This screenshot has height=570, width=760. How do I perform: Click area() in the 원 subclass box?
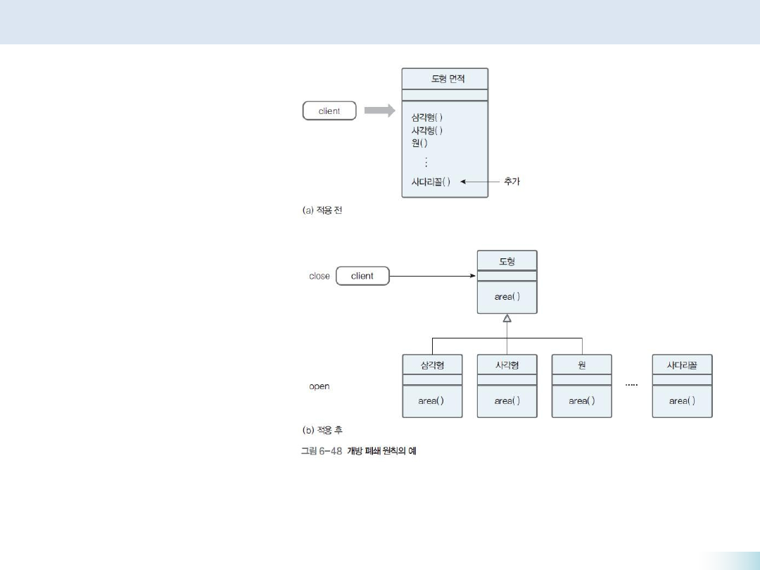tap(581, 401)
